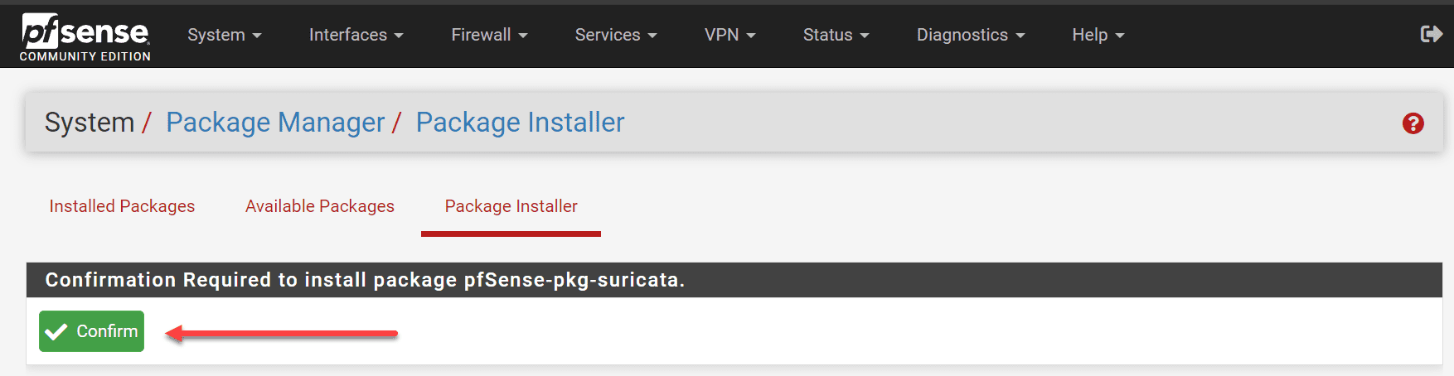Viewport: 1454px width, 376px height.
Task: Open the Help menu in navbar
Action: tap(1098, 35)
